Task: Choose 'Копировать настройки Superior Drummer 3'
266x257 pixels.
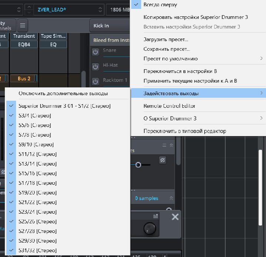Action: pyautogui.click(x=199, y=17)
